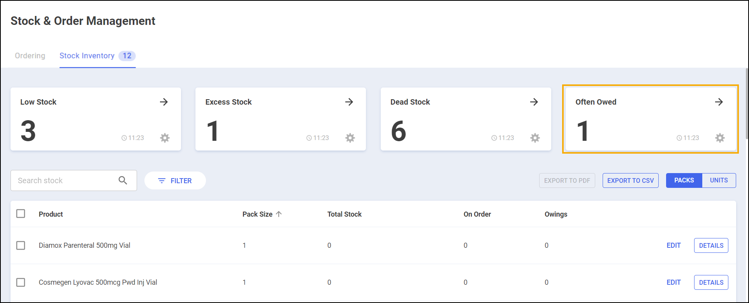This screenshot has height=303, width=749.
Task: Click Export to CSV button
Action: pyautogui.click(x=630, y=180)
